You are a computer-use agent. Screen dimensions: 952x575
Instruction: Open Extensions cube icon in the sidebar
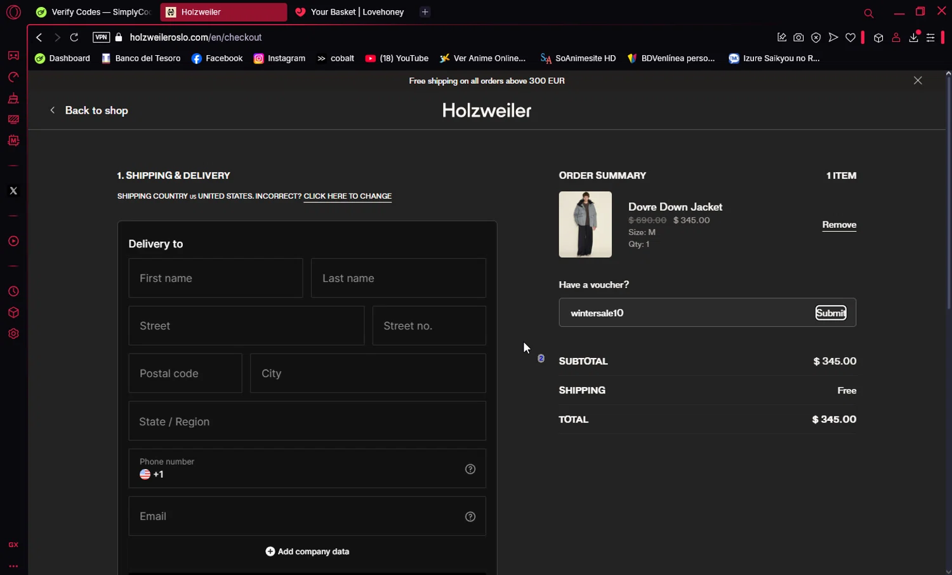13,313
